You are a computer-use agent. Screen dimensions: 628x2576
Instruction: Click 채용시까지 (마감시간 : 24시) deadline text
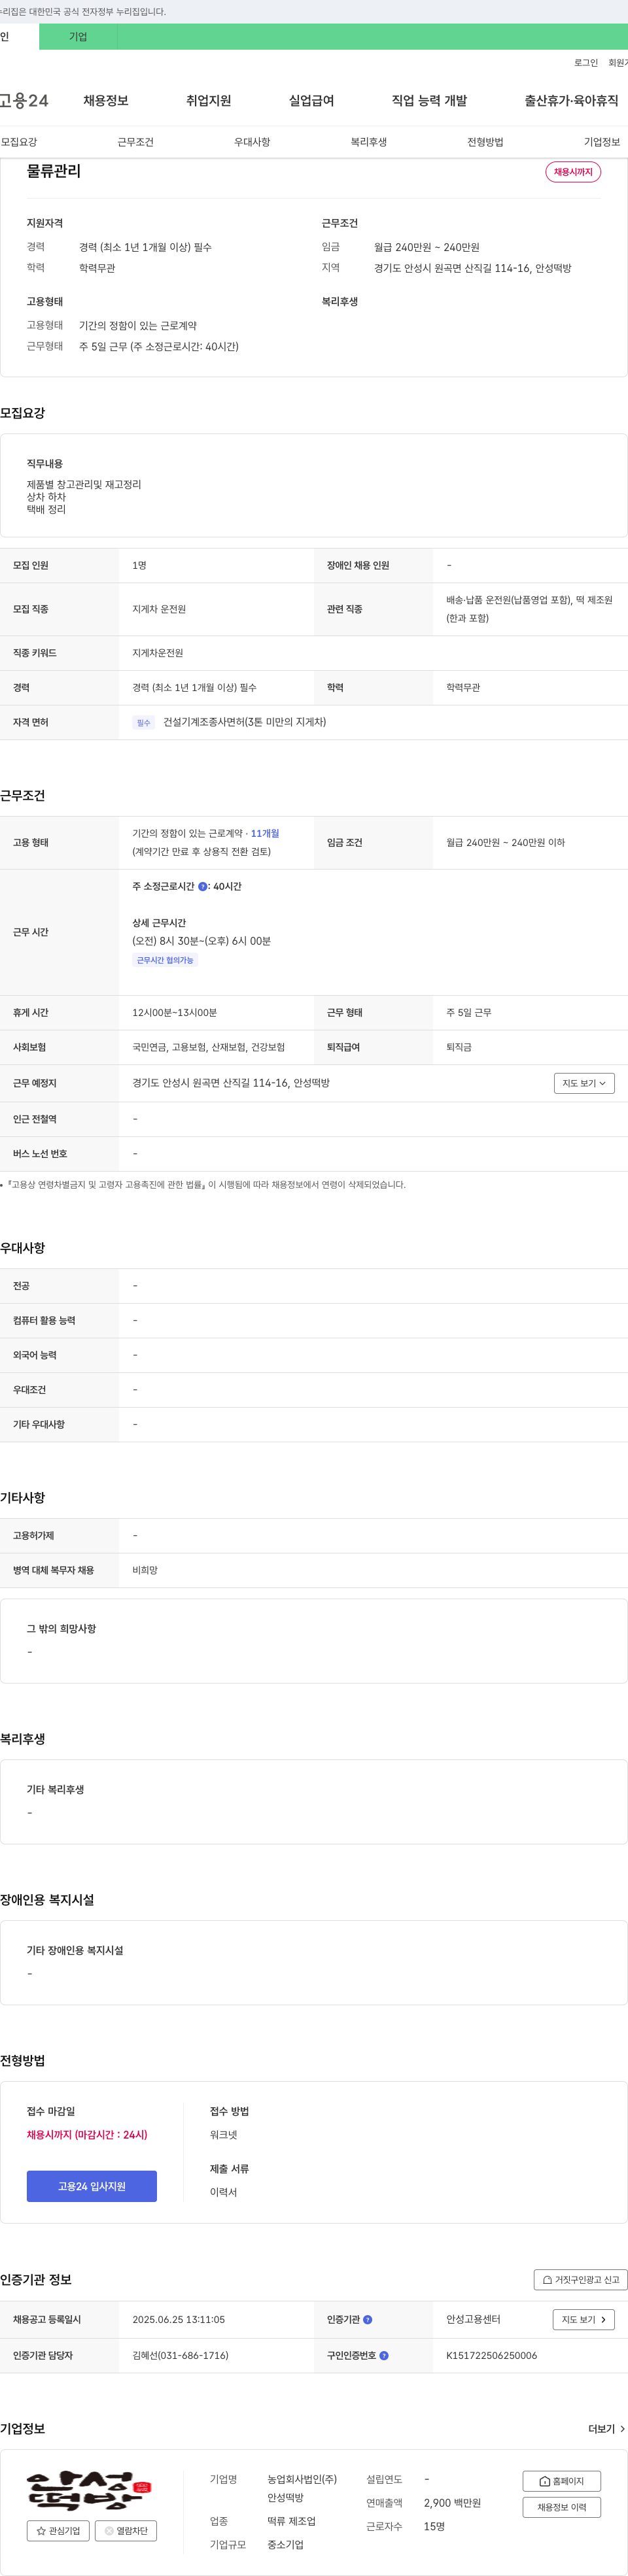coord(87,2134)
